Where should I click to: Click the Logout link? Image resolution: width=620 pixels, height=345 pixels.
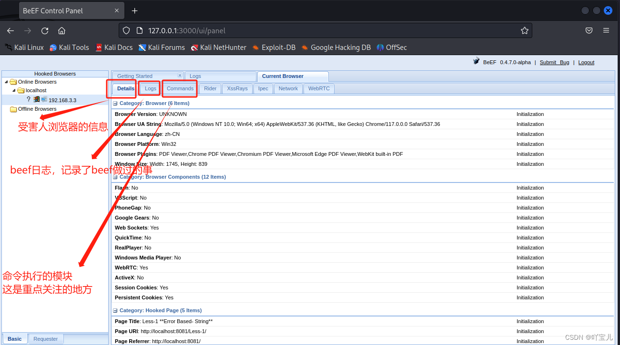coord(586,62)
